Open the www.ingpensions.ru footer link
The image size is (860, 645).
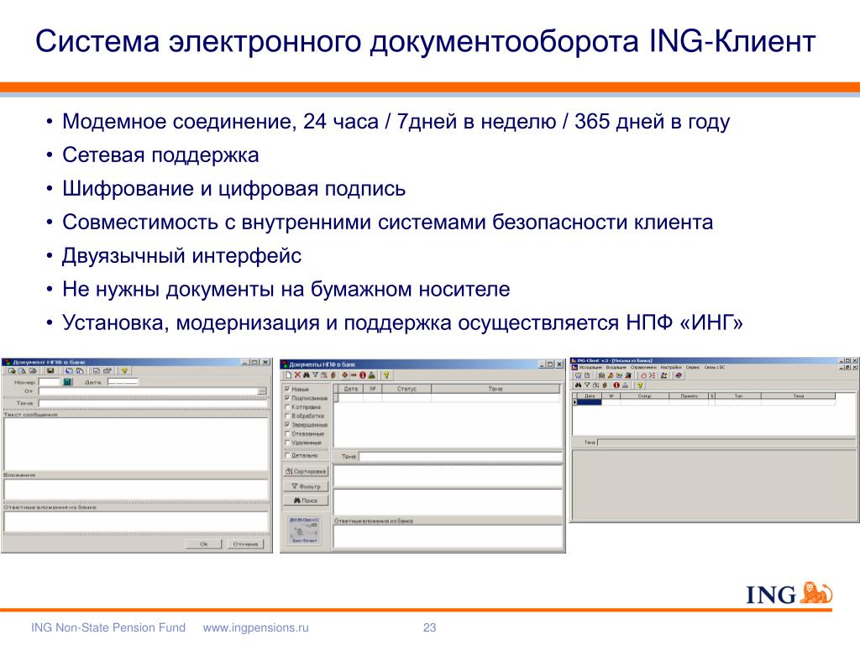click(255, 627)
